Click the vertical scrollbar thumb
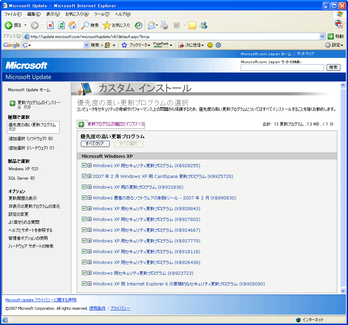 (343, 188)
